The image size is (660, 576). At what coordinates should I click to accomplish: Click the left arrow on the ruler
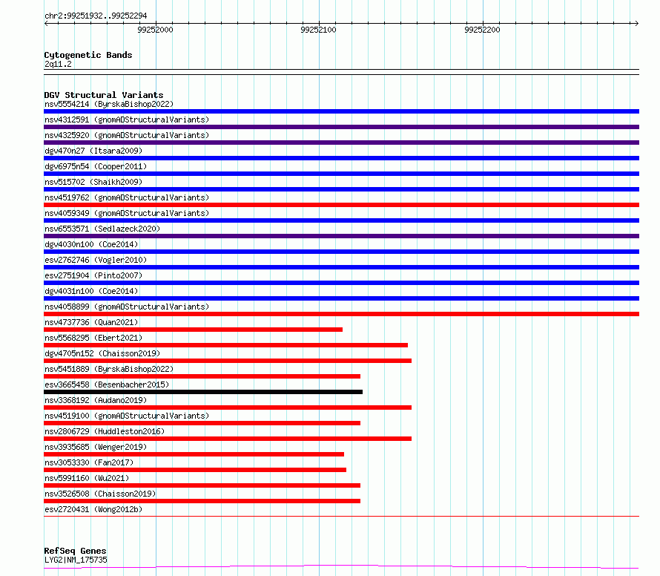tap(46, 24)
